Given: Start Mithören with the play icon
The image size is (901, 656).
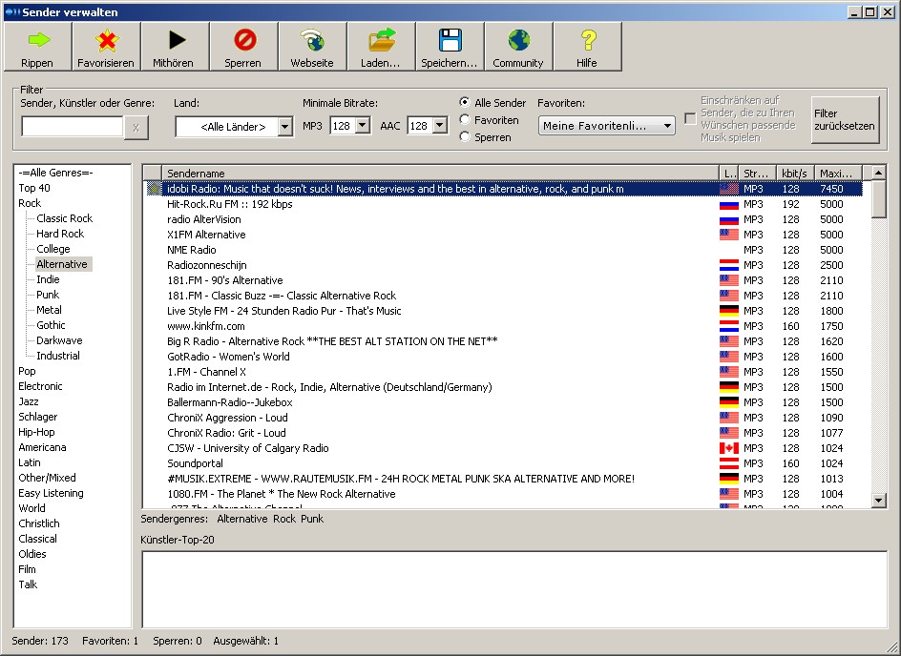Looking at the screenshot, I should [177, 40].
